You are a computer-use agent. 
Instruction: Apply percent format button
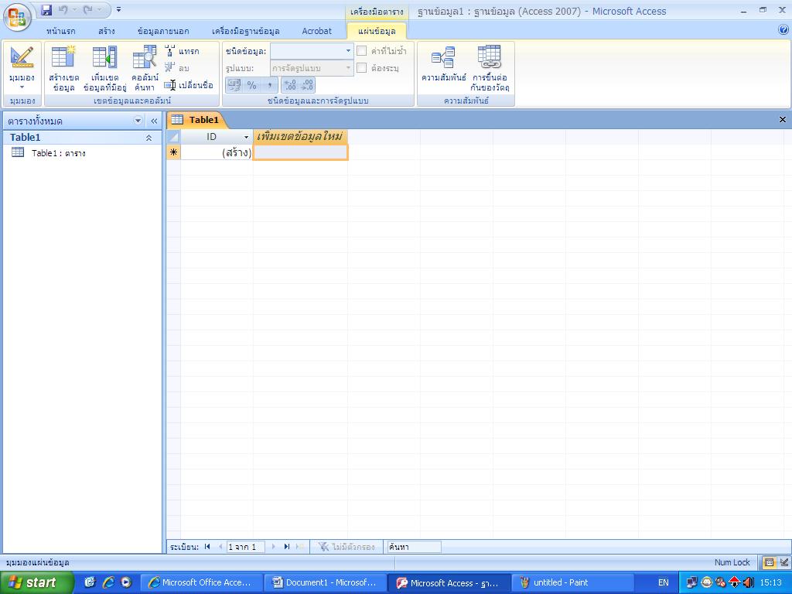251,85
